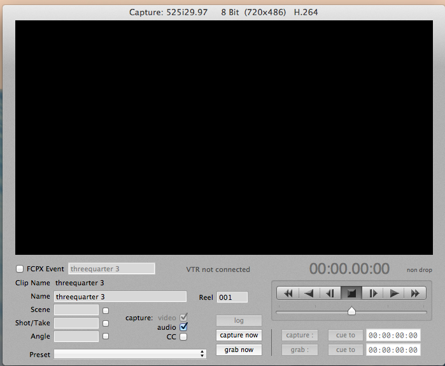Tick the checkbox next to Scene
Viewport: 445px width, 366px height.
click(106, 311)
